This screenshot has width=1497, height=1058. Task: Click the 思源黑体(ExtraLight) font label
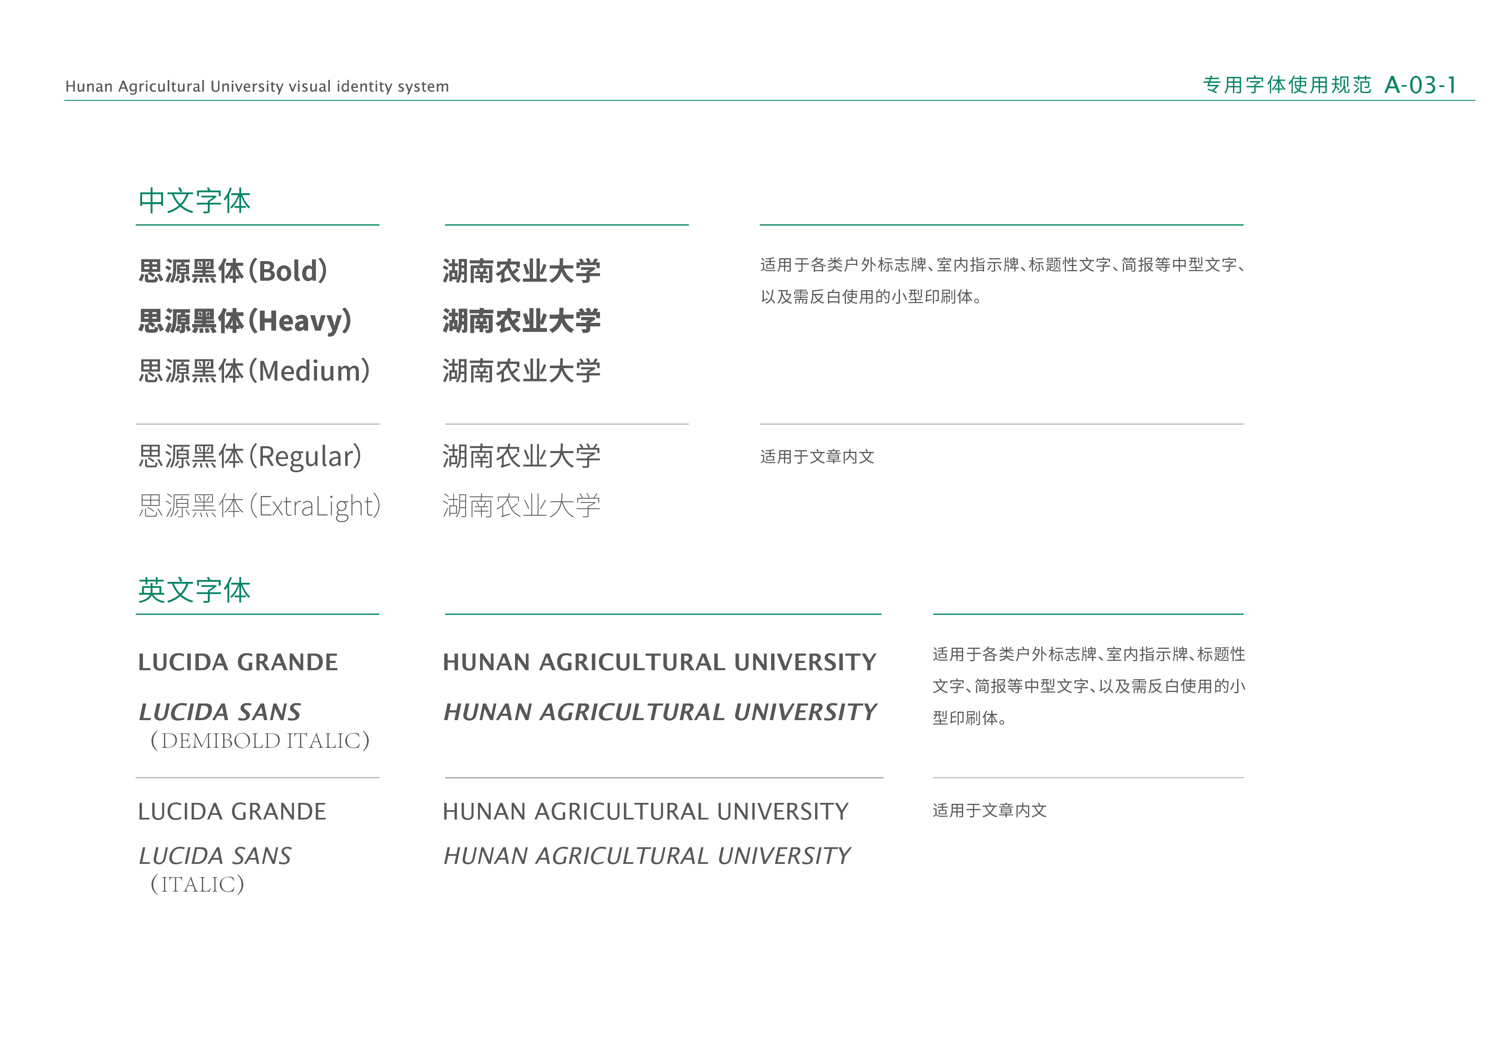pos(259,506)
